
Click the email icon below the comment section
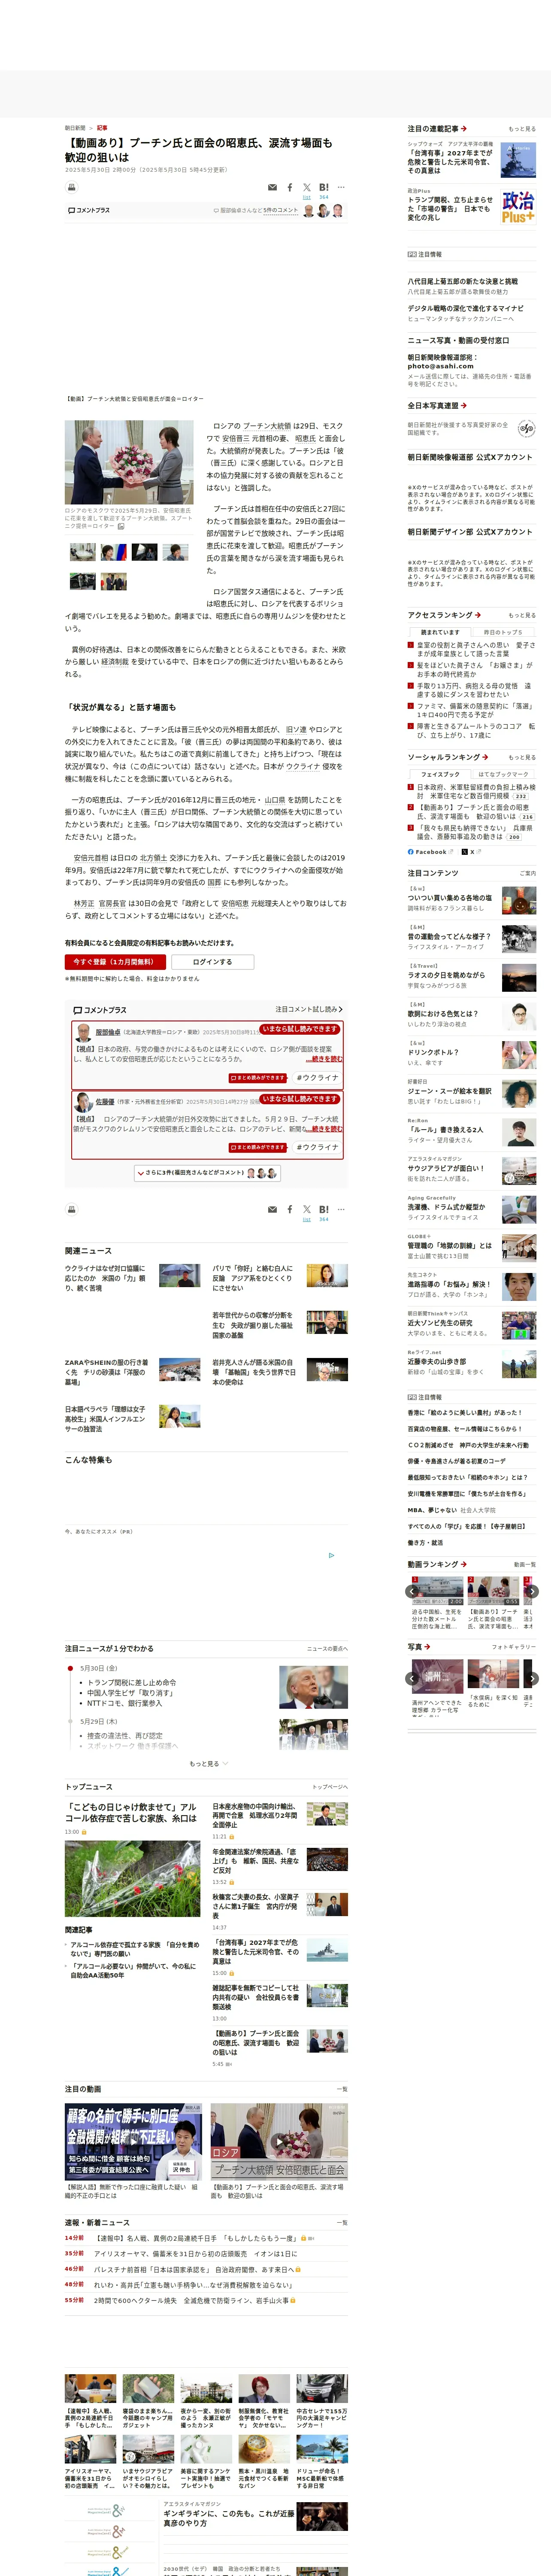272,1209
